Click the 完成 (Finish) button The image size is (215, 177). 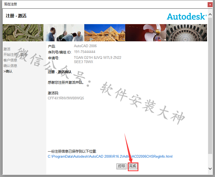coord(133,166)
